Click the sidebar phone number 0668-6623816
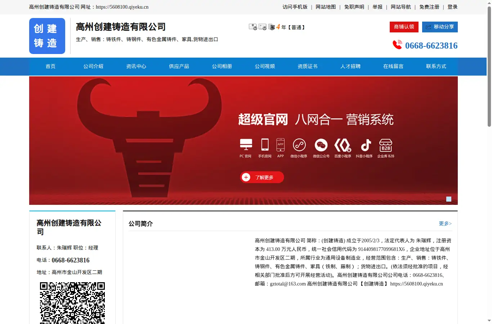The image size is (492, 324). click(x=71, y=260)
